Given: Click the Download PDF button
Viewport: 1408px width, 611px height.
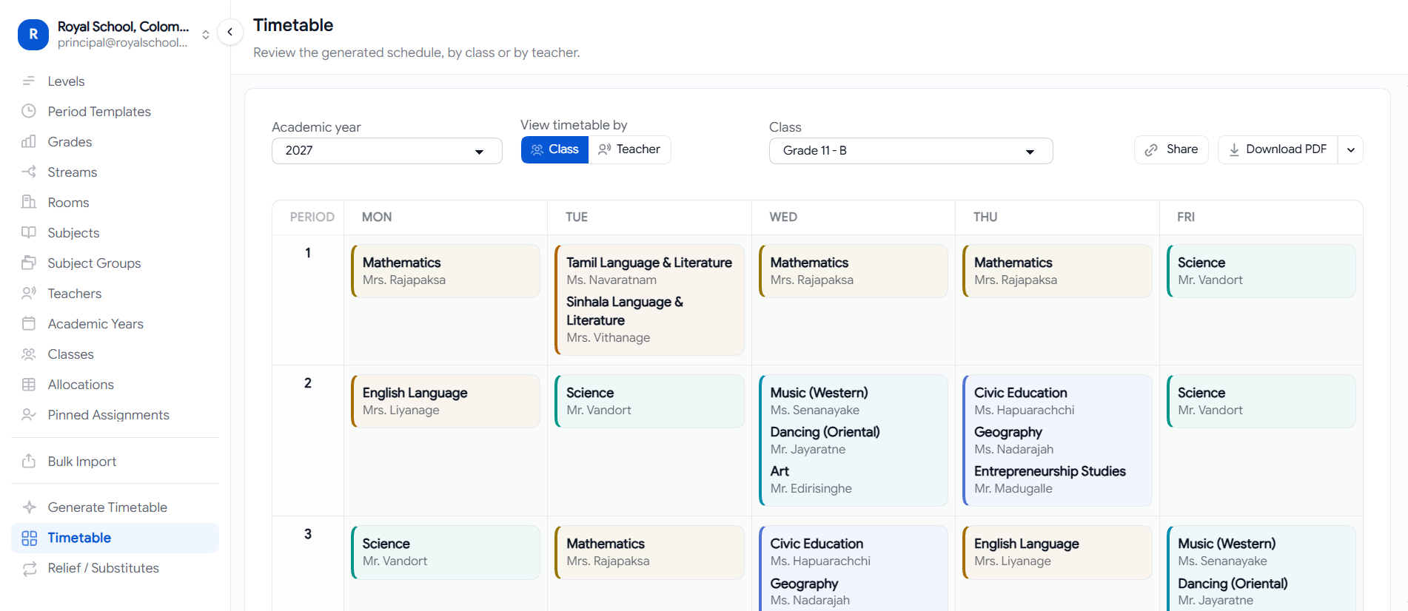Looking at the screenshot, I should (1278, 149).
